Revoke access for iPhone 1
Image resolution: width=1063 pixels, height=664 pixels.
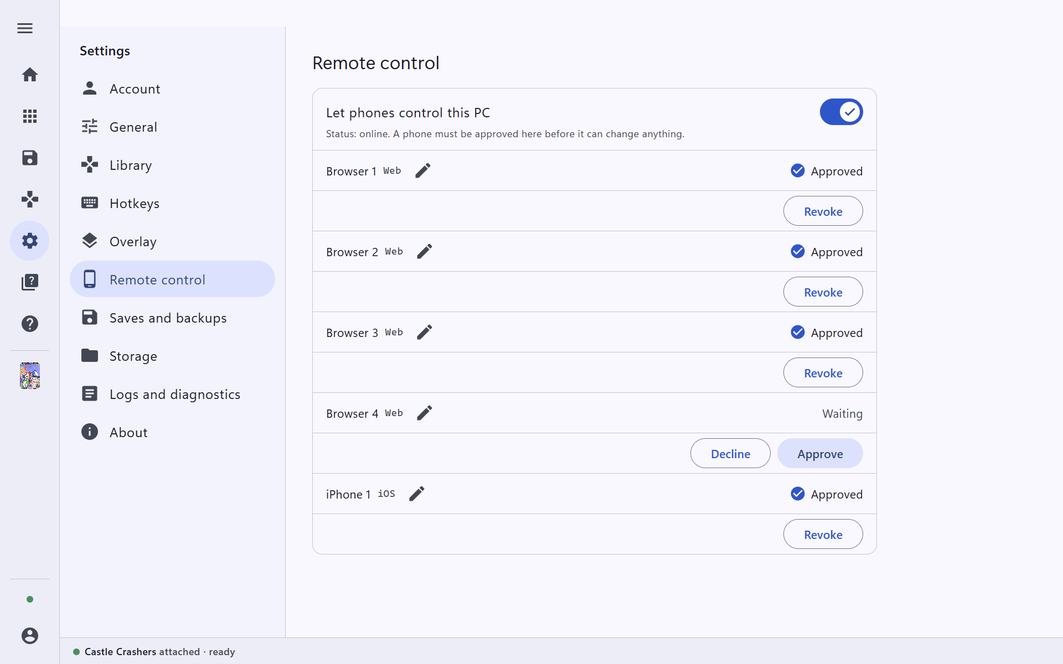[x=823, y=535]
